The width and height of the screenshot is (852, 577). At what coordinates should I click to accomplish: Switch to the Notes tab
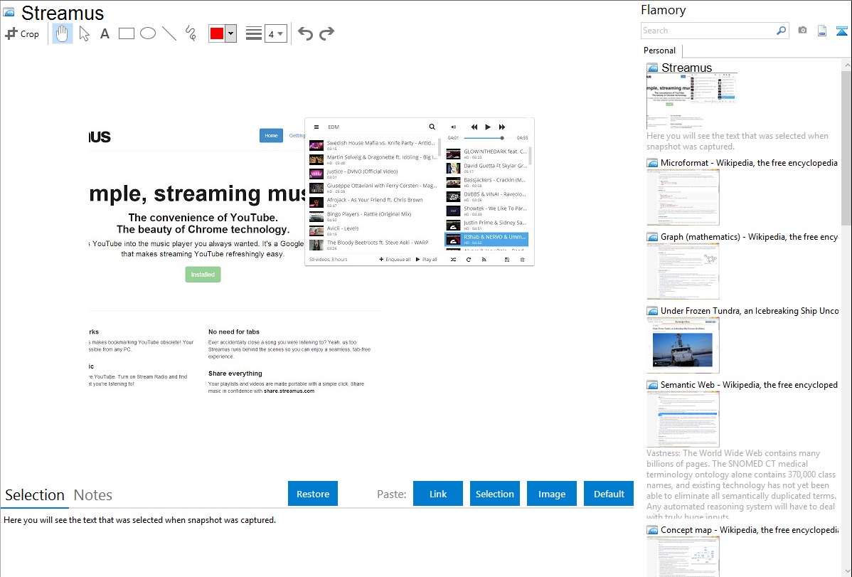93,495
